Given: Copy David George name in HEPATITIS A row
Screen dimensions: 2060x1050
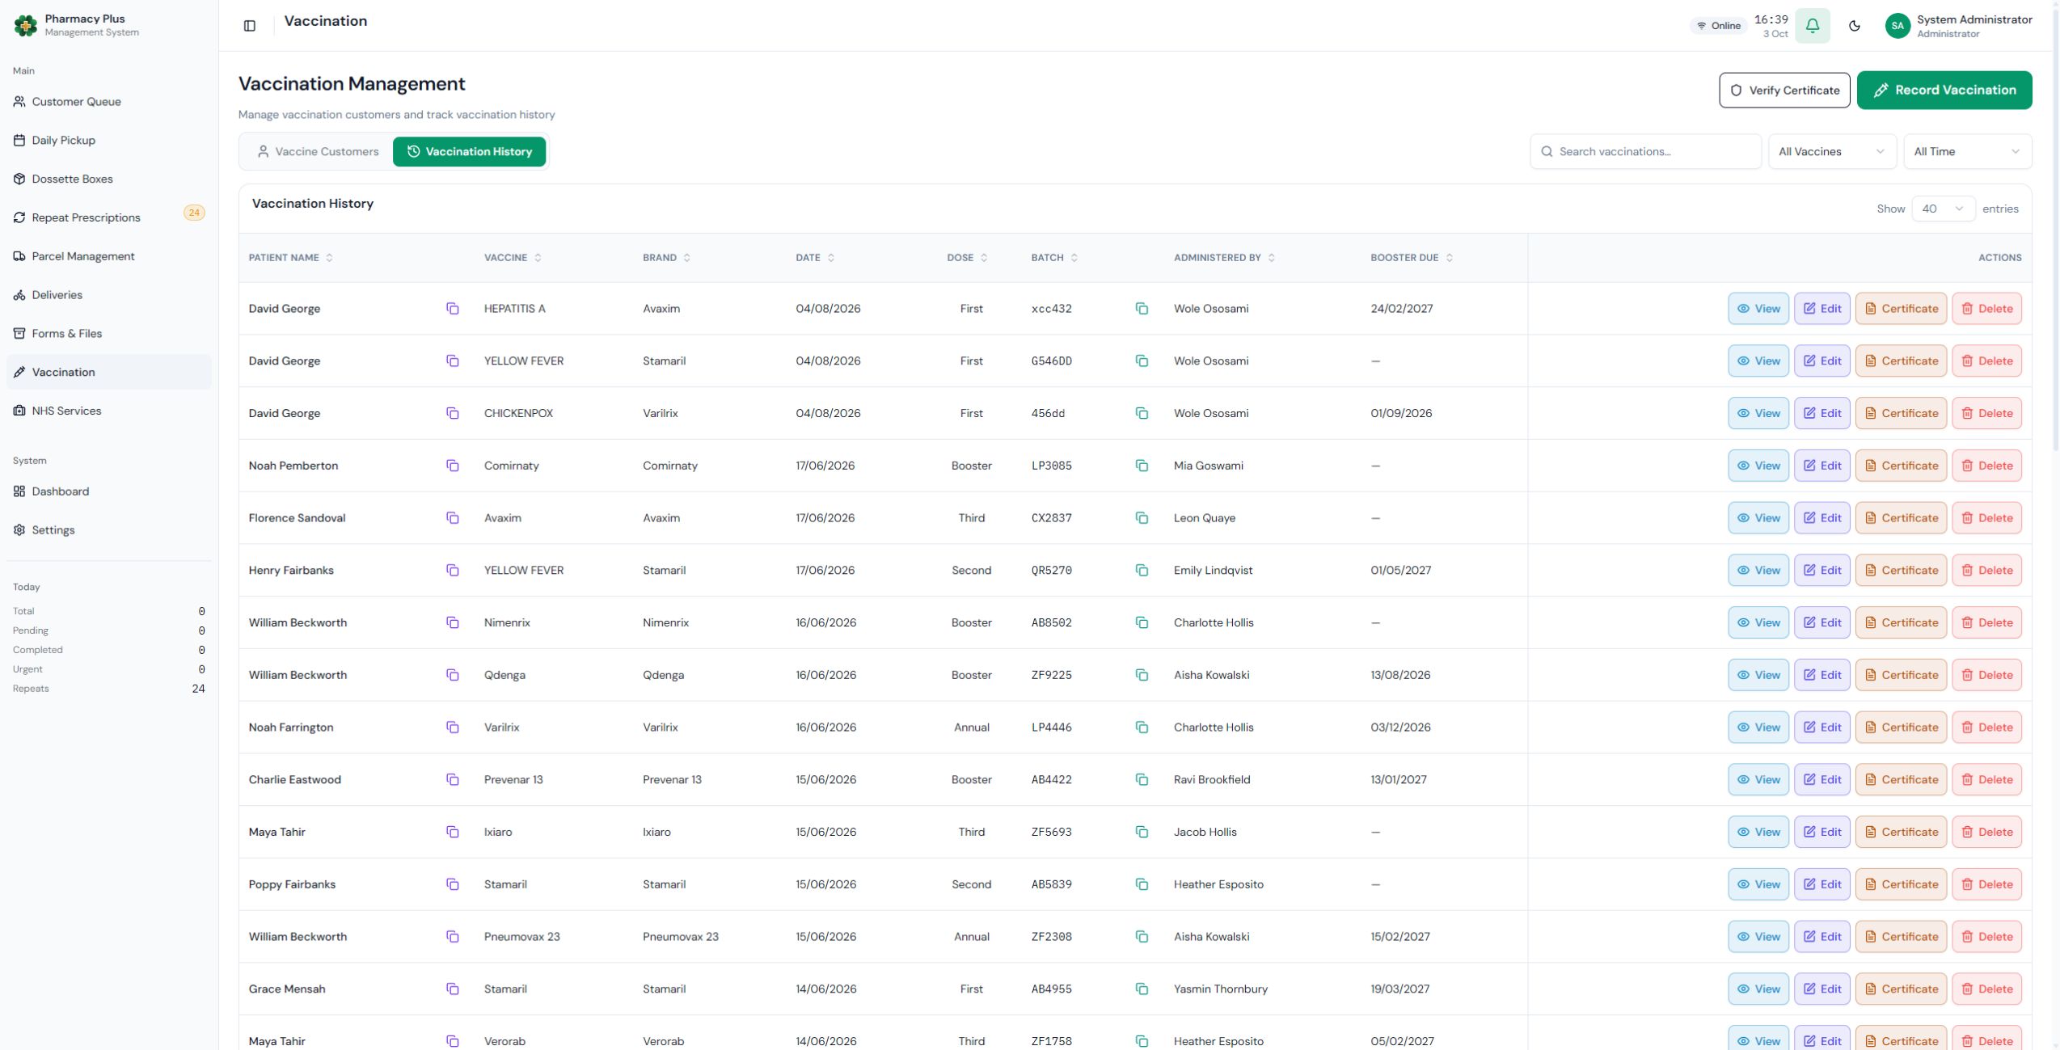Looking at the screenshot, I should pyautogui.click(x=453, y=309).
